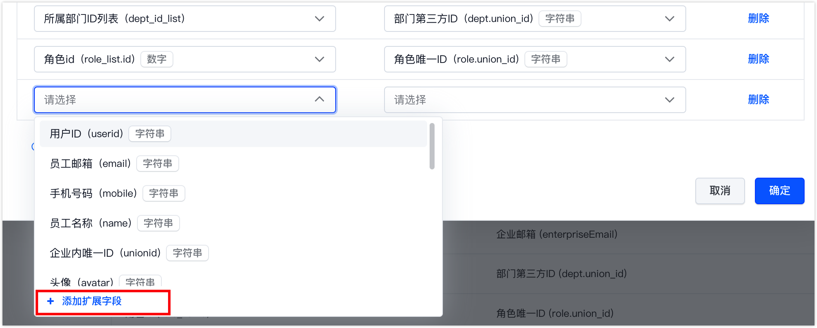The image size is (817, 328).
Task: Open the dept_id_list field dropdown
Action: pos(185,19)
